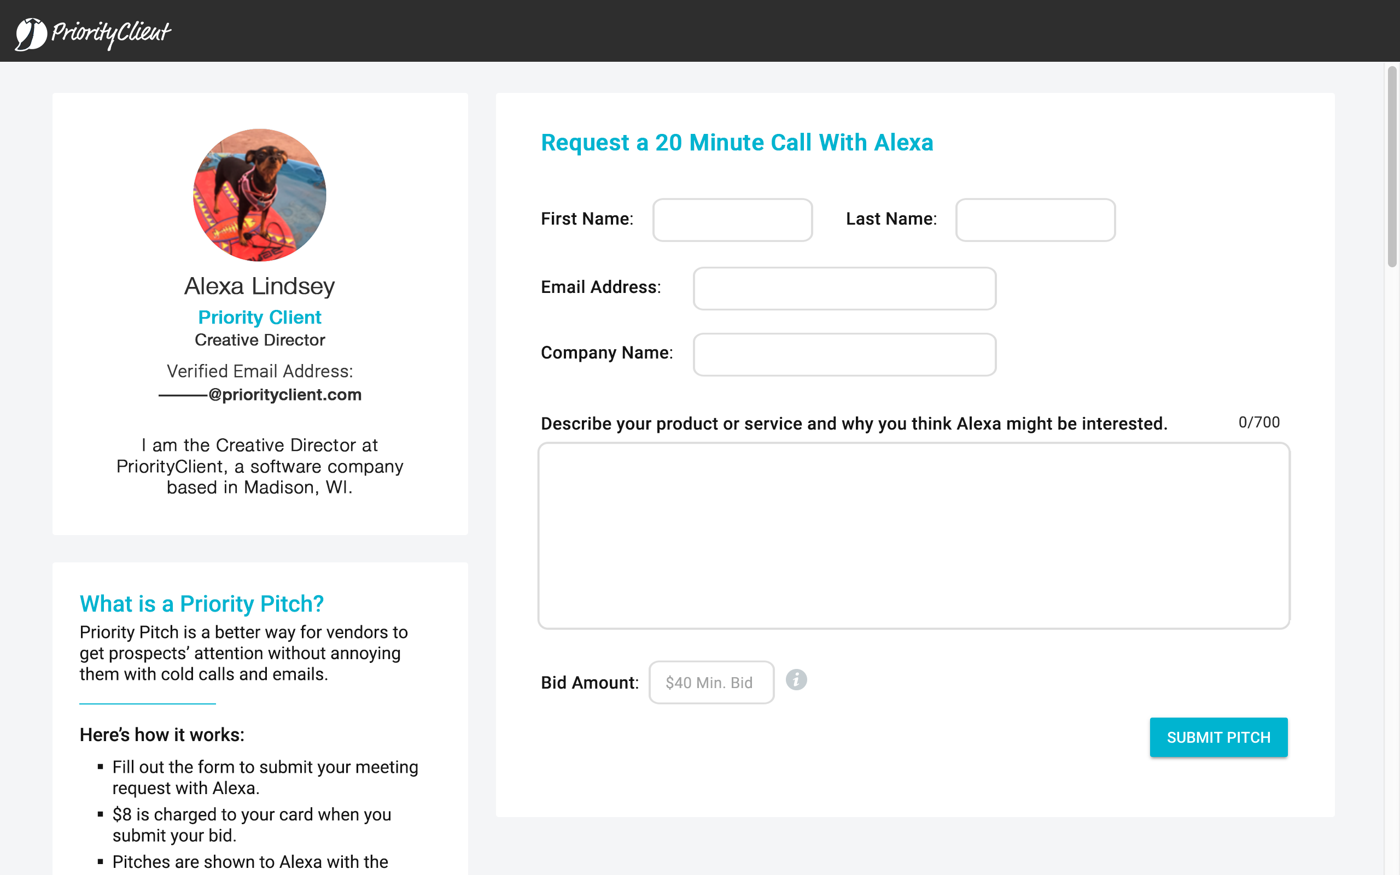1400x875 pixels.
Task: Click the First Name input field
Action: [x=732, y=220]
